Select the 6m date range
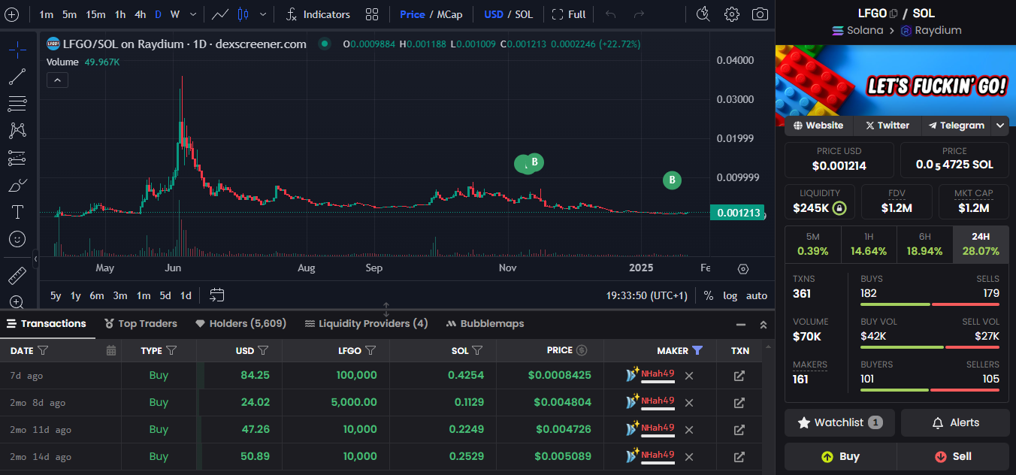 coord(97,295)
